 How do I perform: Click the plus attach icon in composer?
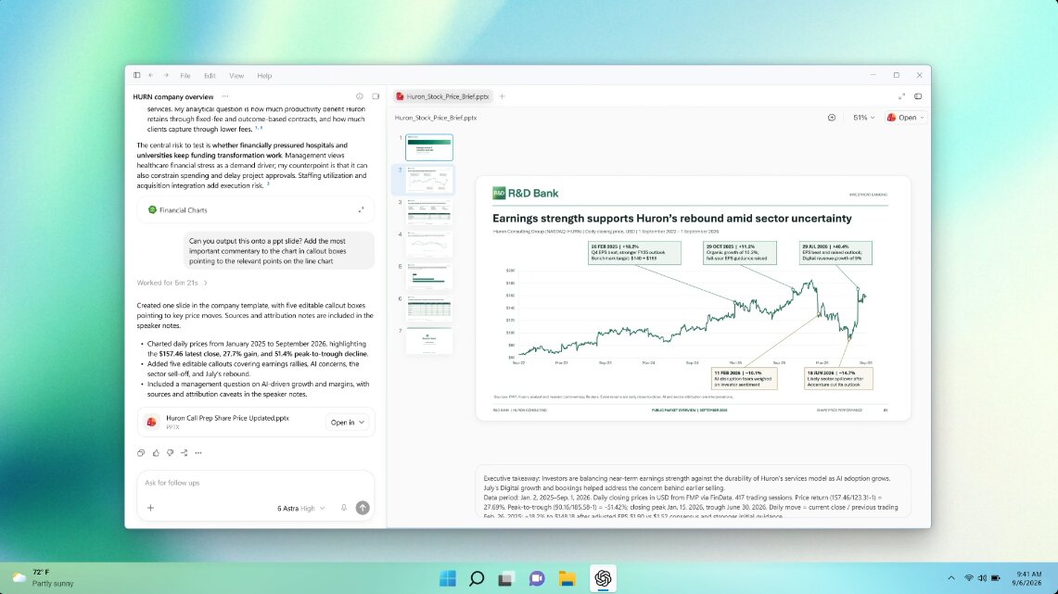tap(150, 508)
